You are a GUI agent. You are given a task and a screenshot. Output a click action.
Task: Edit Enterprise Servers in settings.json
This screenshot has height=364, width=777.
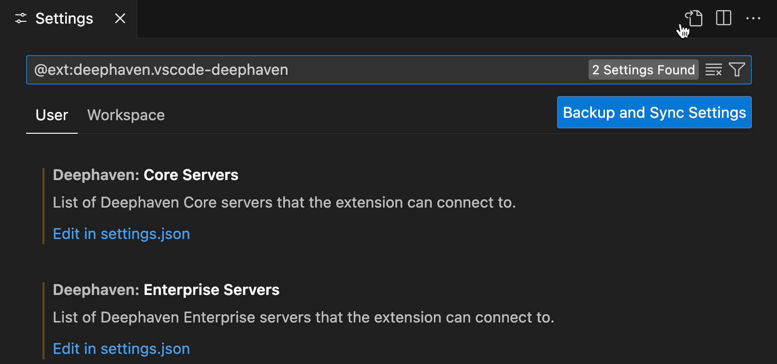(121, 349)
